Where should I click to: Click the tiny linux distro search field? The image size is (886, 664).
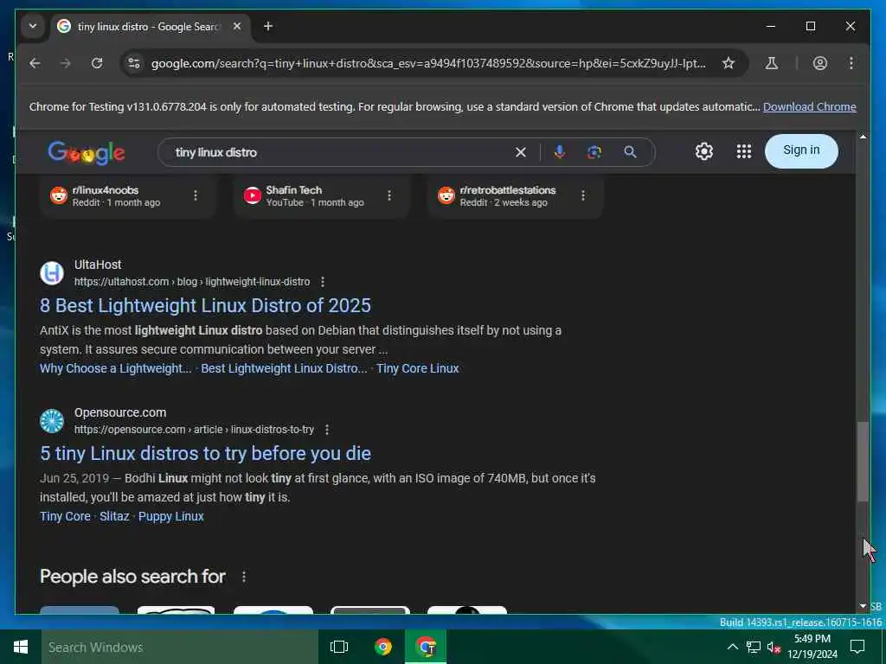tap(339, 152)
